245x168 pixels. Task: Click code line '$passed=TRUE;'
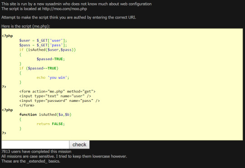tap(51, 59)
